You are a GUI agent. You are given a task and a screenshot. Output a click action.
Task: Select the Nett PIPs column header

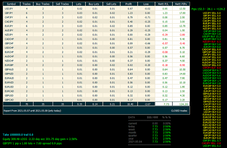click(x=181, y=4)
